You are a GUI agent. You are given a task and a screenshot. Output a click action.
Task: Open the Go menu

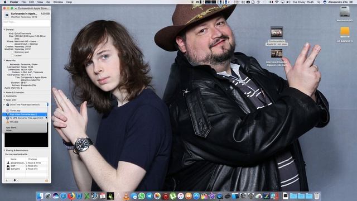(x=48, y=2)
